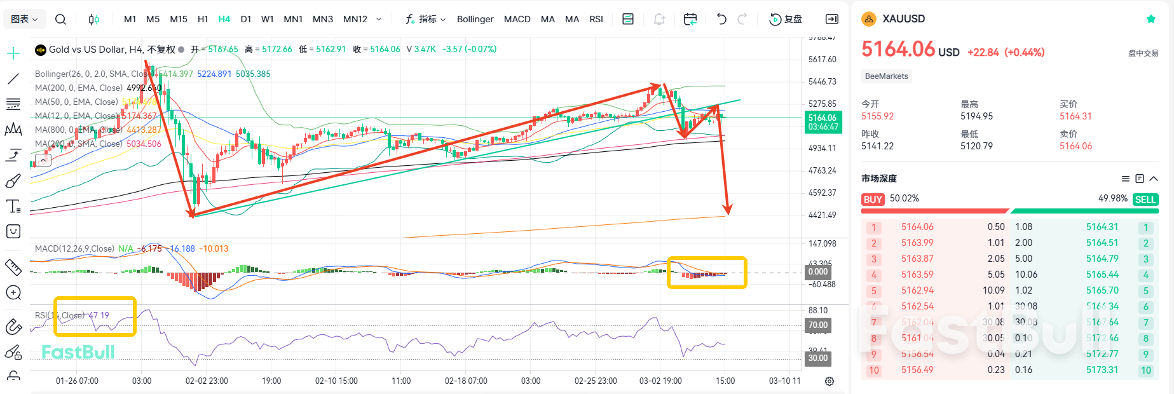Viewport: 1174px width, 394px height.
Task: Select the trend line drawing tool
Action: tap(13, 79)
